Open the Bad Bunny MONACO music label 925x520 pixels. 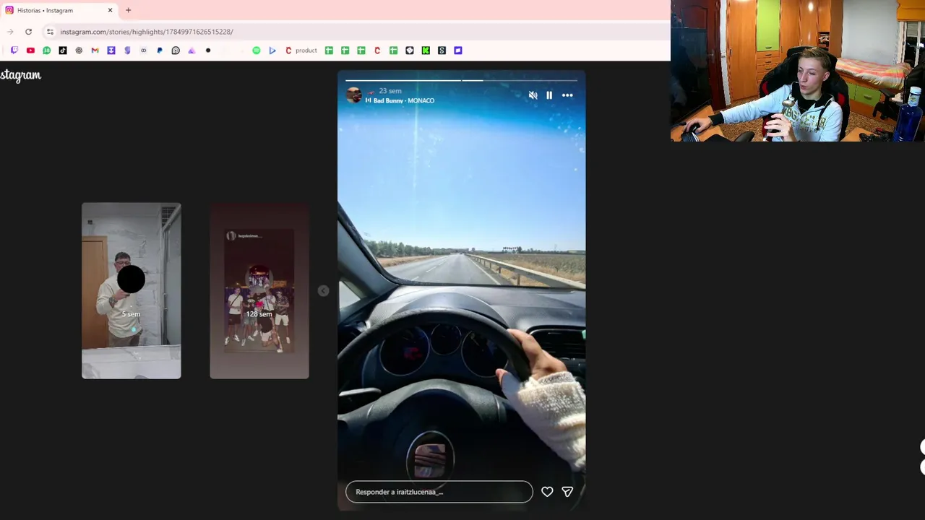400,101
